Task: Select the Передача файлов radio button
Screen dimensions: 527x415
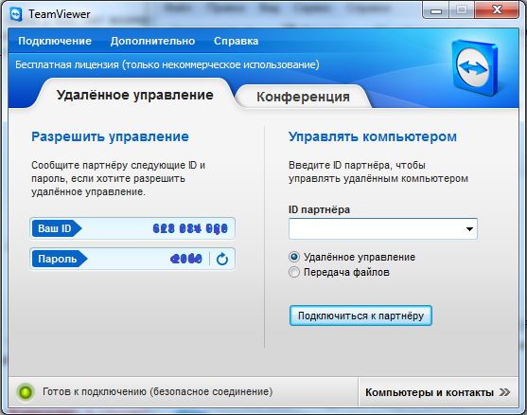Action: coord(293,272)
